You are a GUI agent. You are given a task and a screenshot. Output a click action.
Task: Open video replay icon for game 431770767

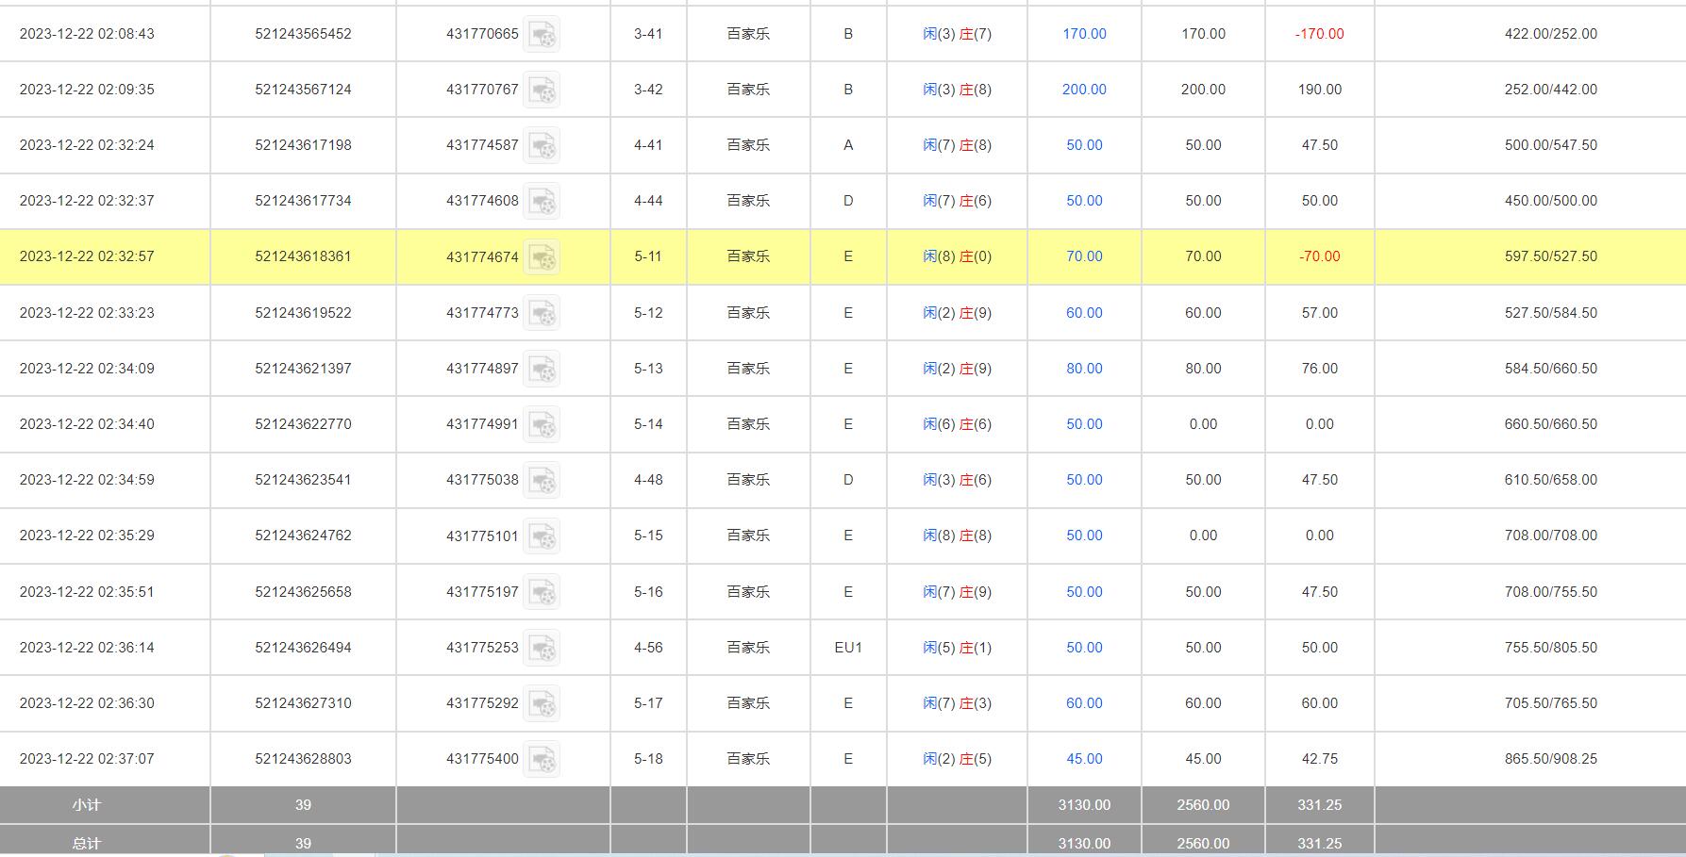click(x=542, y=90)
